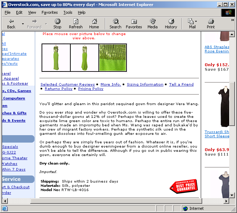The height and width of the screenshot is (213, 237).
Task: Click the horizontal scrollbar left arrow
Action: coord(5,201)
